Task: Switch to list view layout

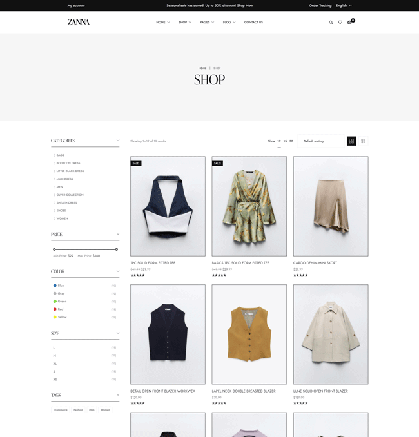Action: click(x=364, y=141)
